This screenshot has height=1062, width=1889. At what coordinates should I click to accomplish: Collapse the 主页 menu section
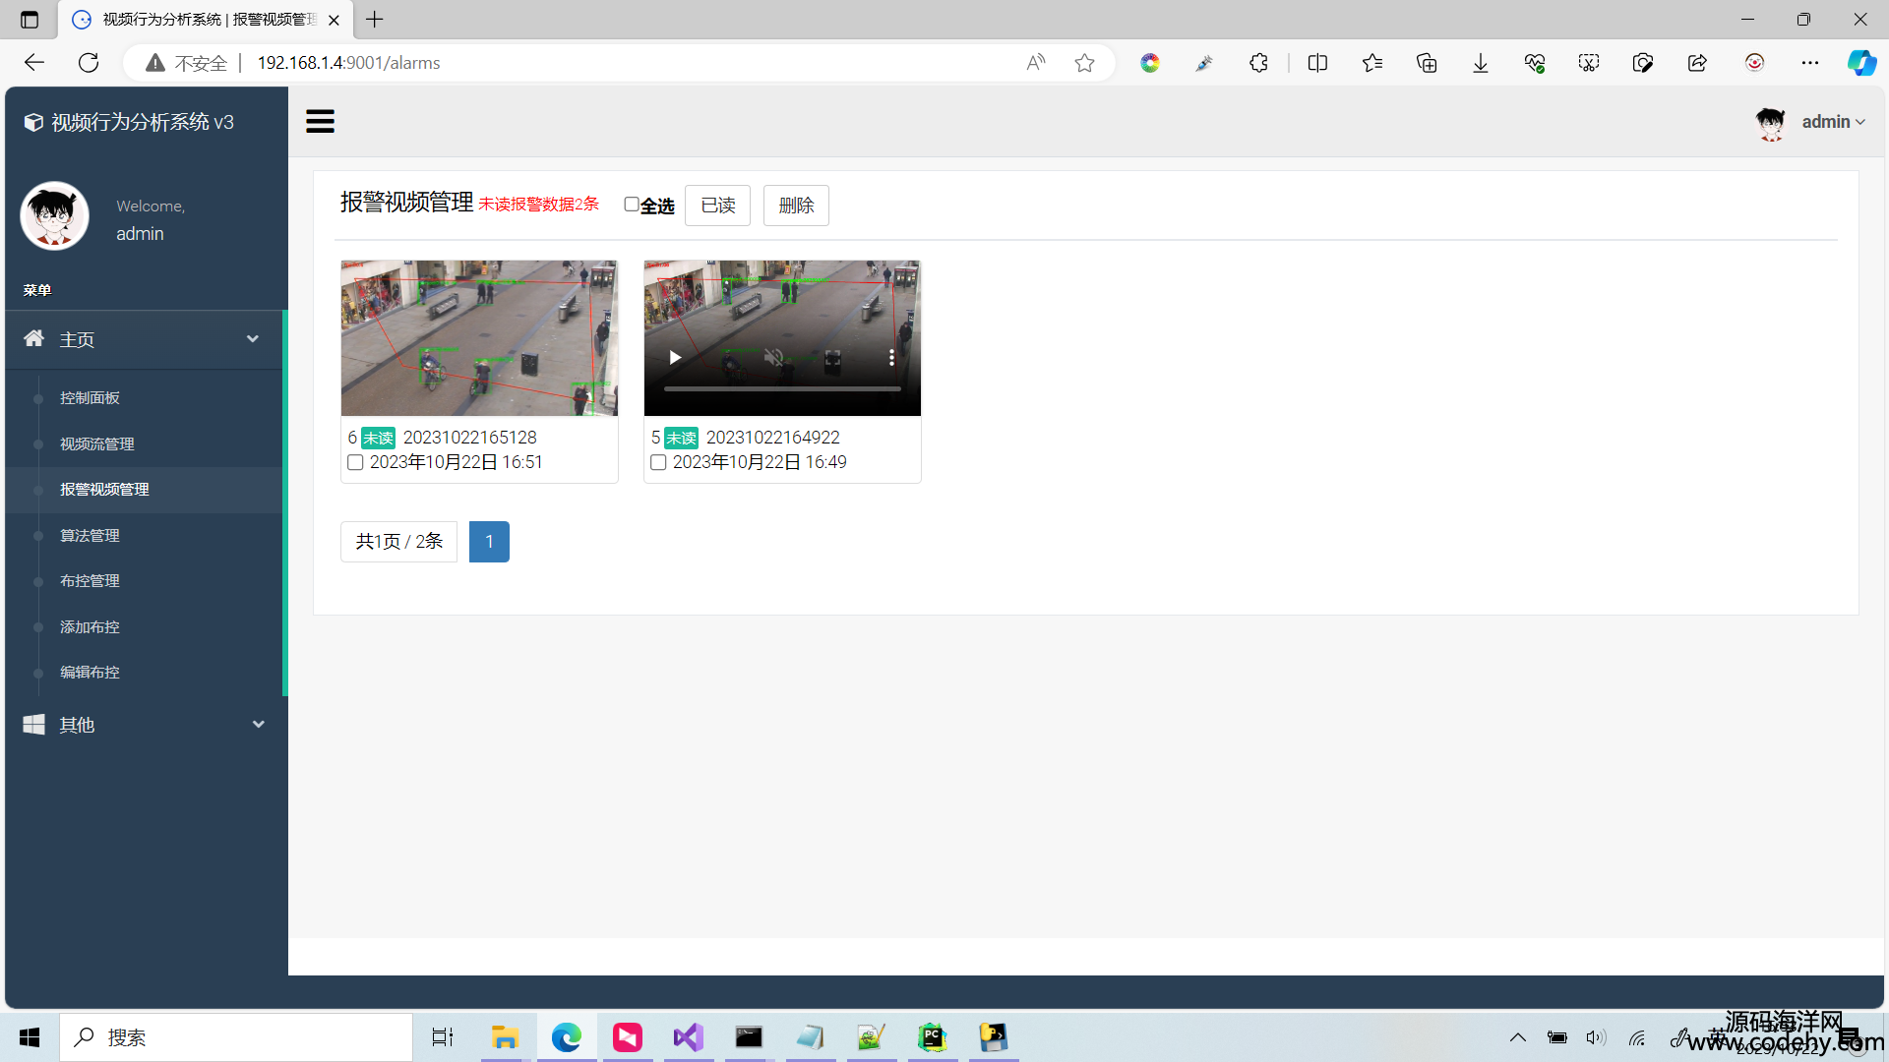pyautogui.click(x=253, y=339)
